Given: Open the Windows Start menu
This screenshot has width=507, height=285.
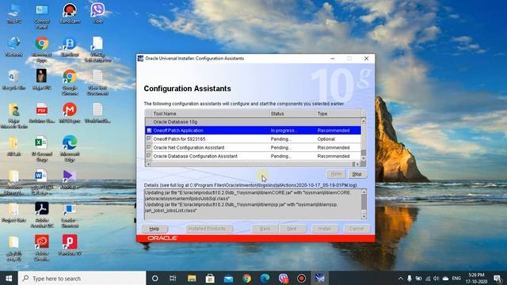Looking at the screenshot, I should [9, 278].
